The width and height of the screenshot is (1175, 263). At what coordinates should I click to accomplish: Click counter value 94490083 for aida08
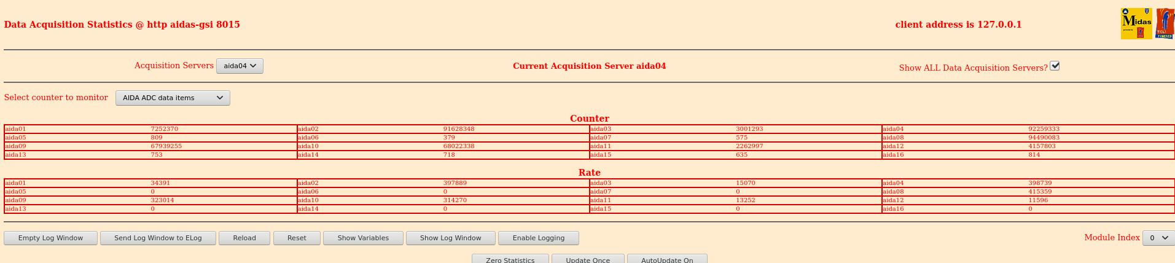1044,138
